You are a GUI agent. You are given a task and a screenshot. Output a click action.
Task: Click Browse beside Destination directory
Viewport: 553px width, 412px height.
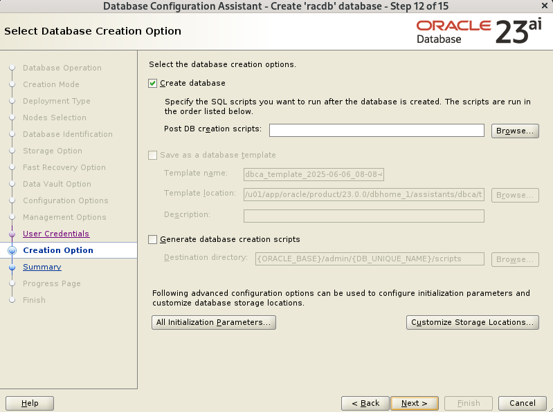[515, 259]
